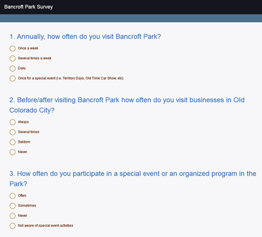Viewport: 262px width, 237px height.
Task: Pick 'Not aware of special event activities'
Action: (12, 226)
